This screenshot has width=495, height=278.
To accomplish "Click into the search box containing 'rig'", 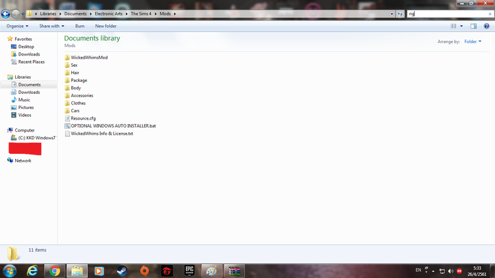I will (x=446, y=14).
